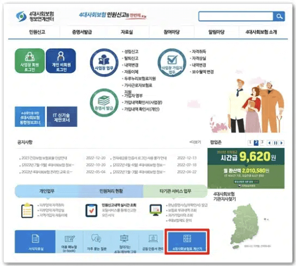The image size is (296, 266).
Task: Select the 민원처리 현황 tab
Action: (111, 191)
